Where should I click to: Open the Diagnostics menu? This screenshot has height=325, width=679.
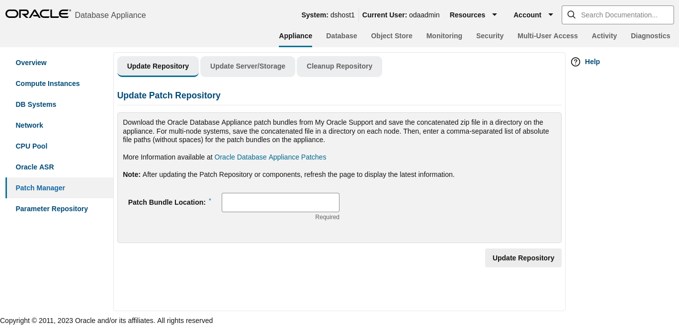pos(650,36)
